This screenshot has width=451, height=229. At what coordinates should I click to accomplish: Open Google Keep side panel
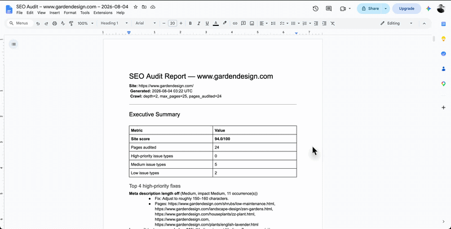(x=443, y=39)
